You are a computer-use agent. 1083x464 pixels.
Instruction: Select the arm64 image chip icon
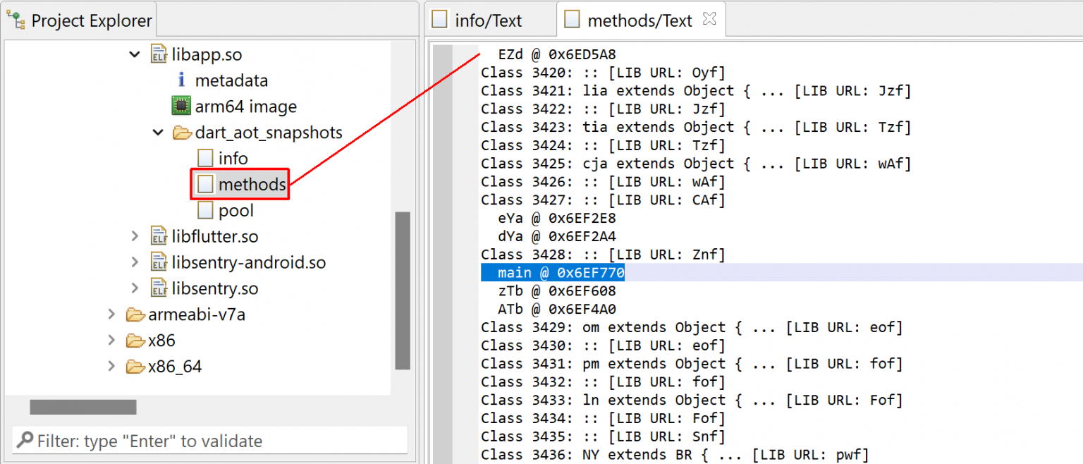pyautogui.click(x=180, y=106)
